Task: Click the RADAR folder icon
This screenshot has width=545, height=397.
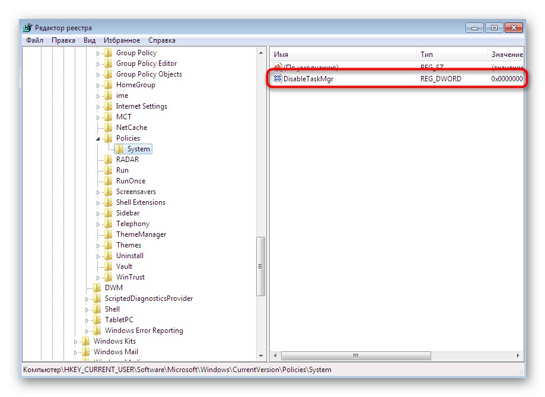Action: 109,160
